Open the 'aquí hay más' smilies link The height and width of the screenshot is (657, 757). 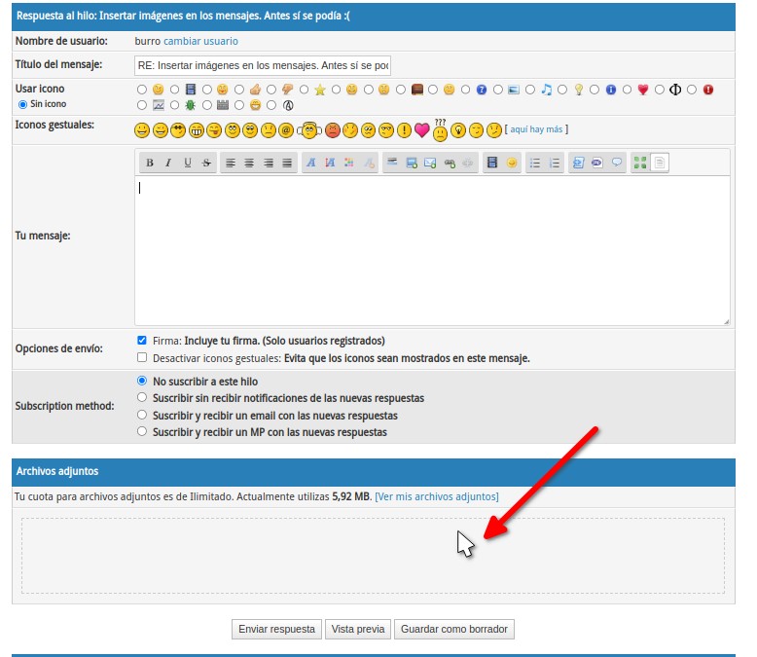click(537, 129)
